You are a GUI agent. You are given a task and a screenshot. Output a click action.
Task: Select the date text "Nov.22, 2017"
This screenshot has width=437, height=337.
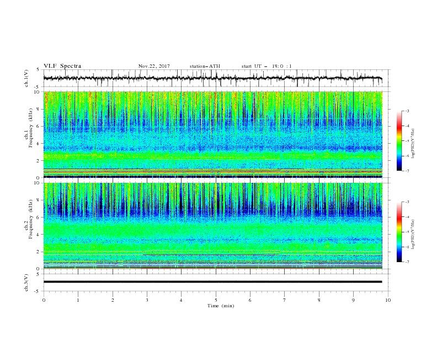tap(154, 66)
